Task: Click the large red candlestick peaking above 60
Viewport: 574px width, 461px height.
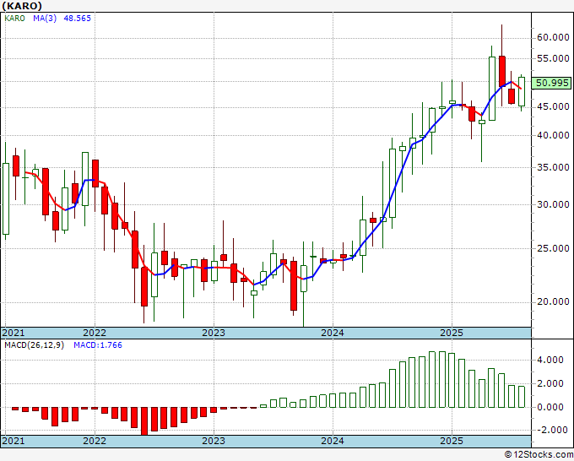Action: pos(502,72)
